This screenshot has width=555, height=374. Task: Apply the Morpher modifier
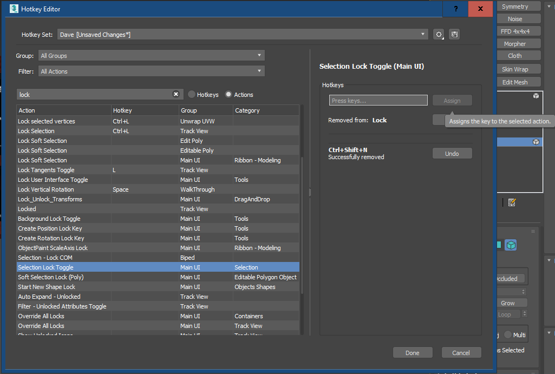tap(518, 43)
